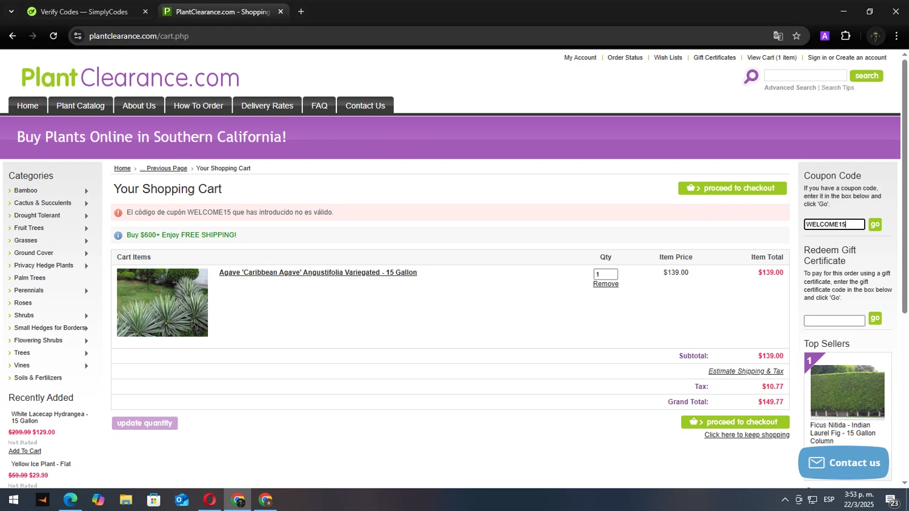Image resolution: width=909 pixels, height=511 pixels.
Task: Remove the Agave item from cart
Action: (605, 284)
